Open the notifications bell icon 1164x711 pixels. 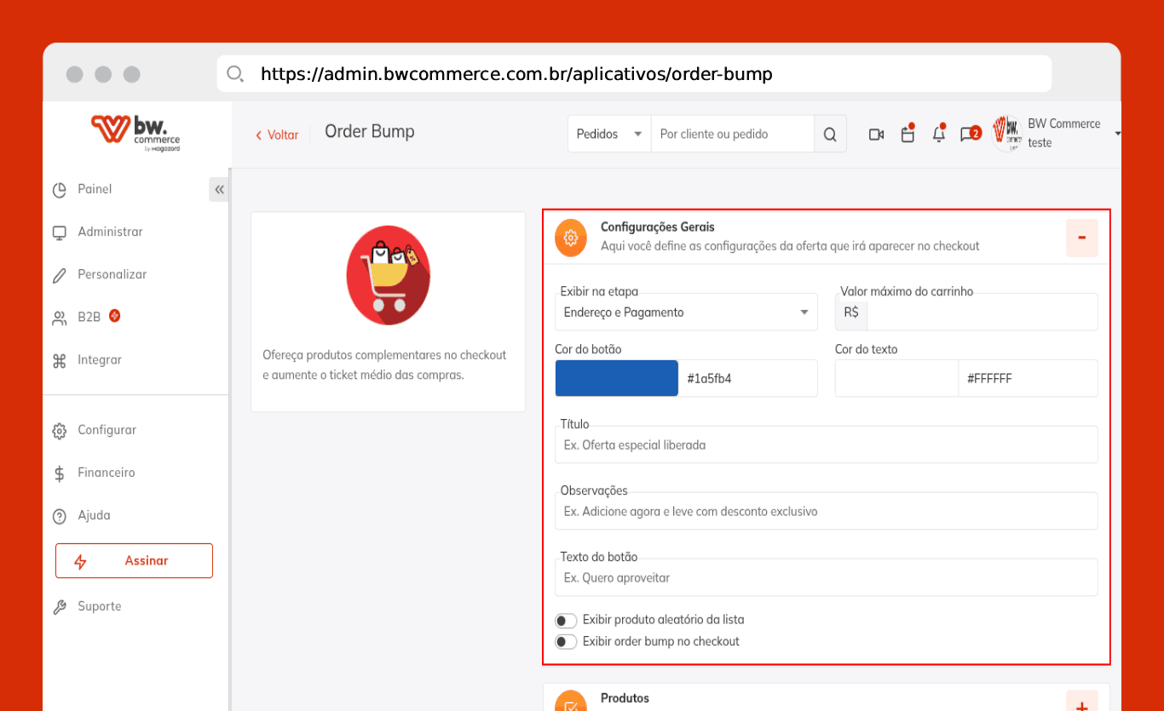939,133
